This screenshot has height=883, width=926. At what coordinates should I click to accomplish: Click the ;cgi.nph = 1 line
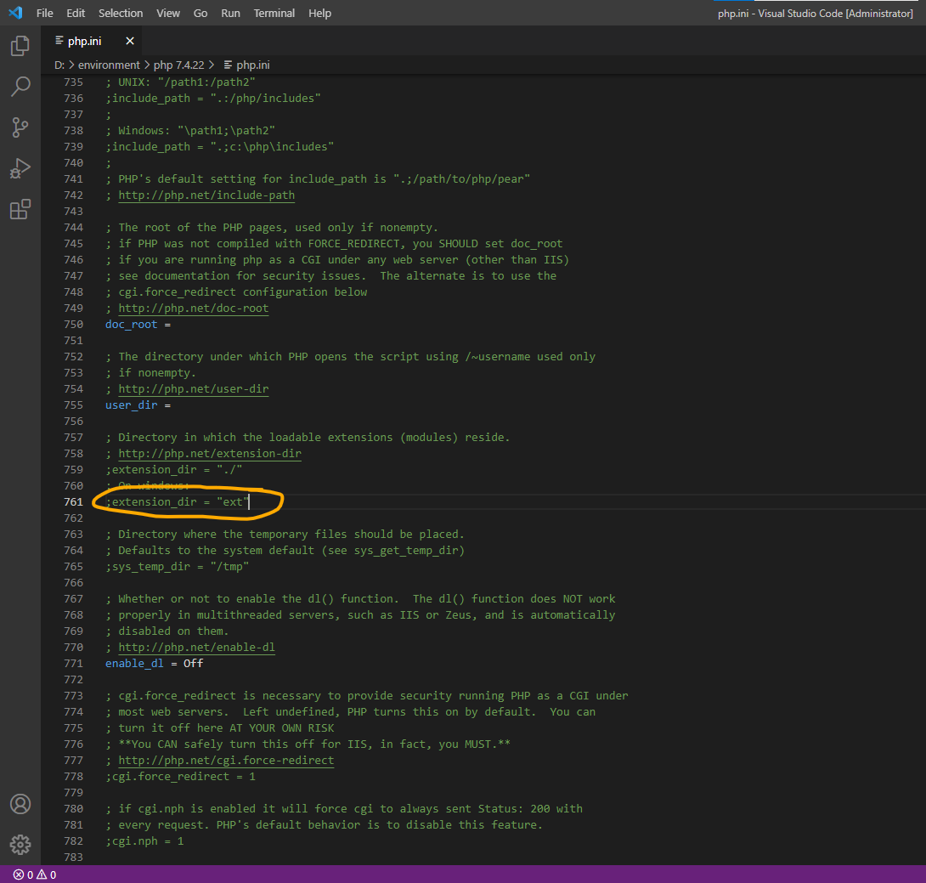point(144,841)
